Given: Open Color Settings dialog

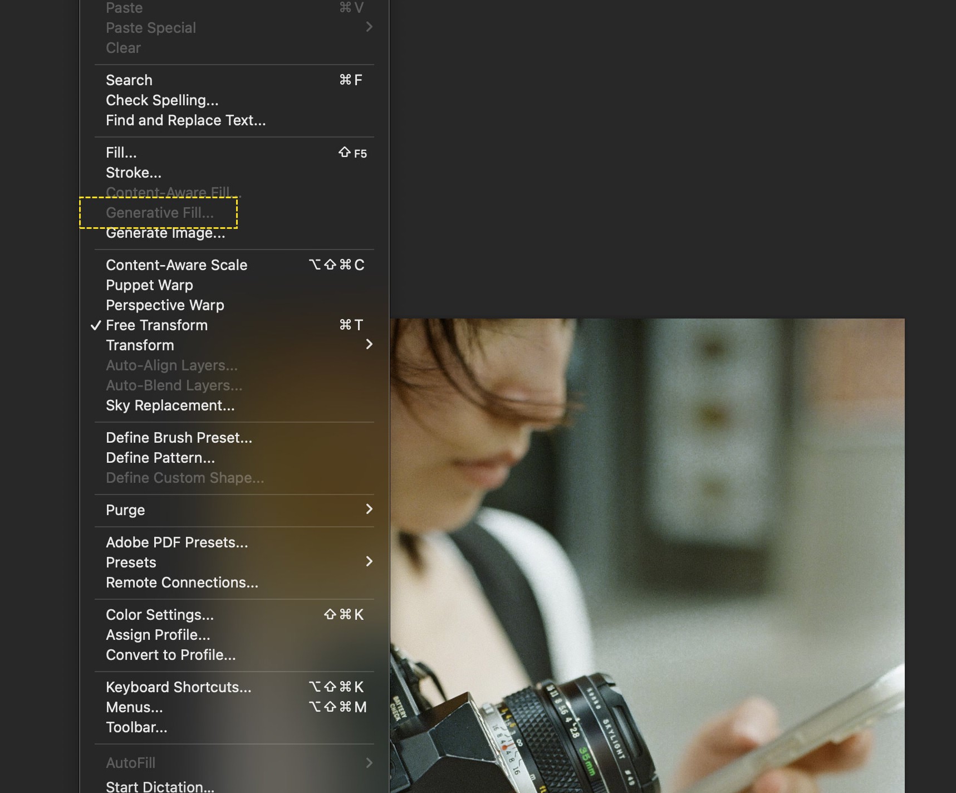Looking at the screenshot, I should tap(160, 615).
